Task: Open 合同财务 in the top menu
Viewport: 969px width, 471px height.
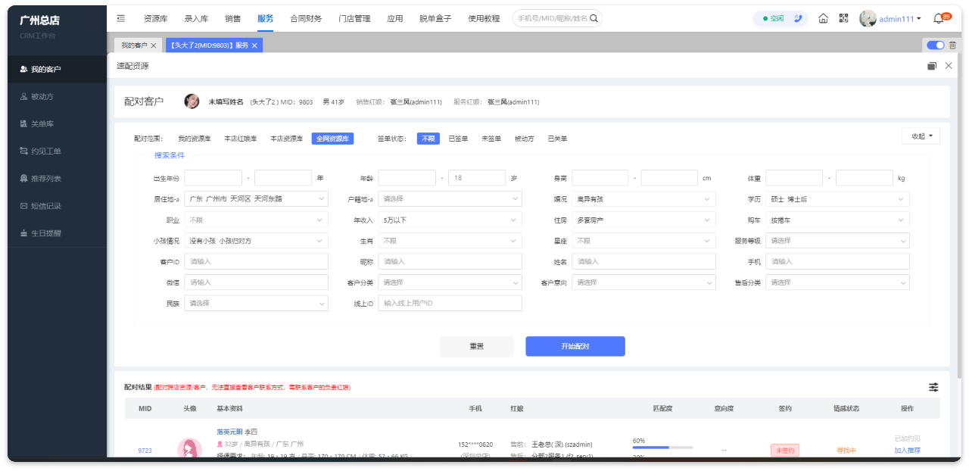Action: coord(306,18)
